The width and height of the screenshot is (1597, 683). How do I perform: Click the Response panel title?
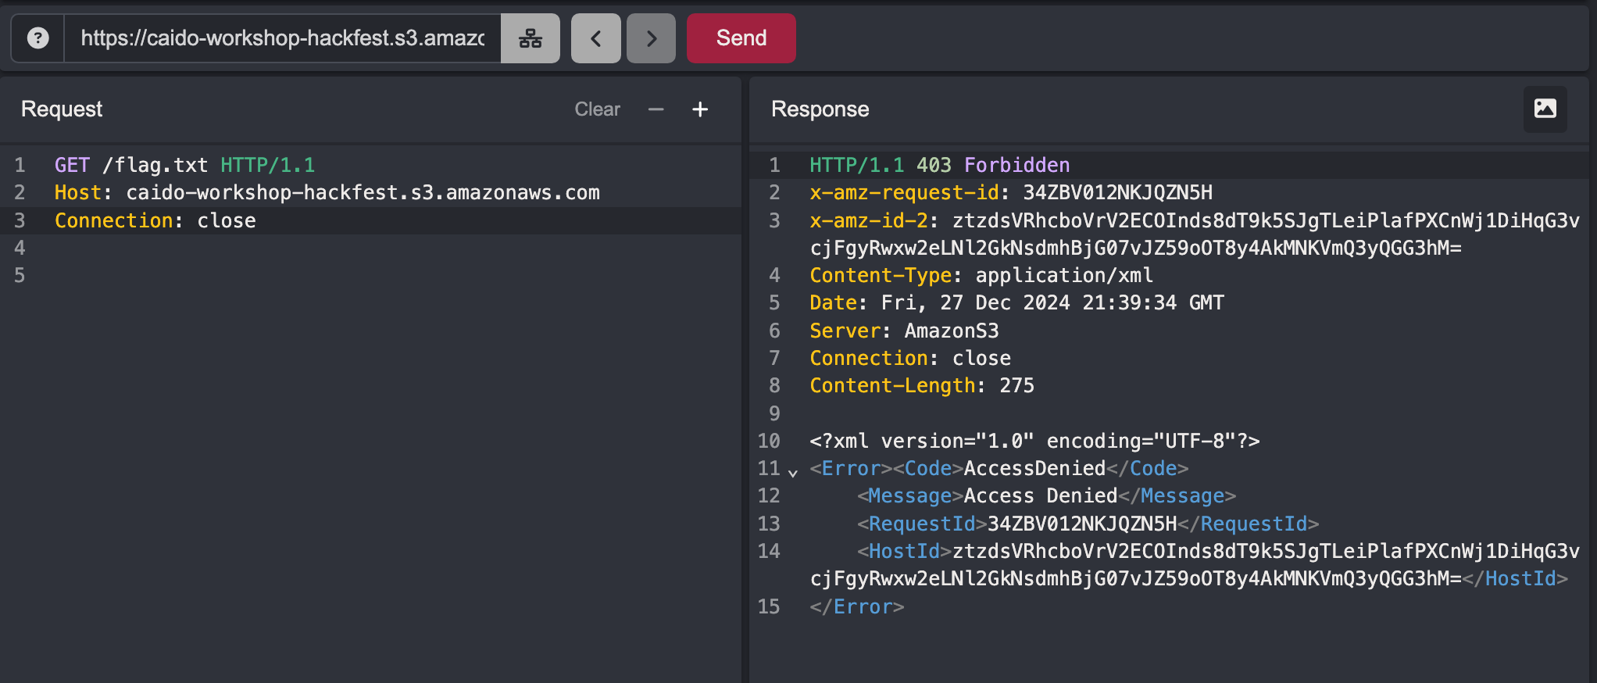pyautogui.click(x=820, y=109)
